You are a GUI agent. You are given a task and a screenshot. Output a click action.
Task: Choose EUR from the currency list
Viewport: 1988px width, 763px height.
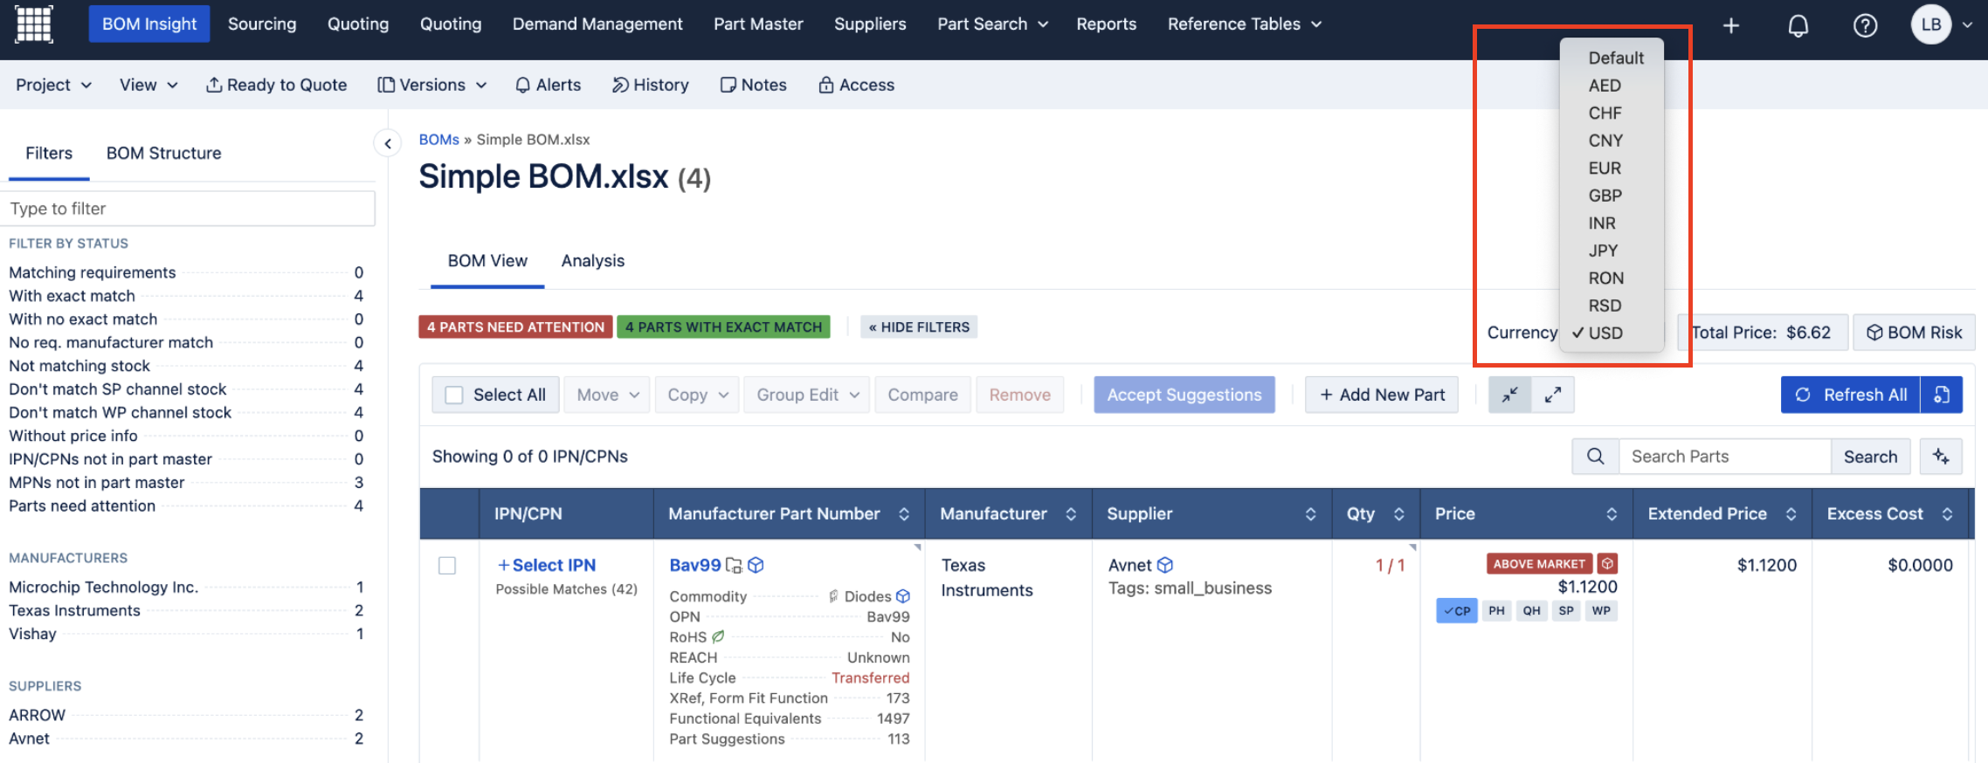click(x=1605, y=168)
